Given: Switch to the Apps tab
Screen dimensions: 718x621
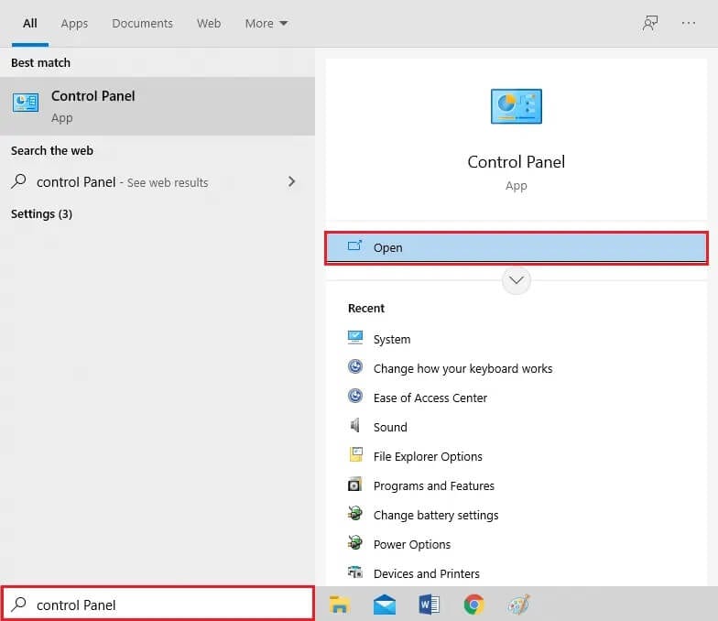Looking at the screenshot, I should click(x=74, y=24).
